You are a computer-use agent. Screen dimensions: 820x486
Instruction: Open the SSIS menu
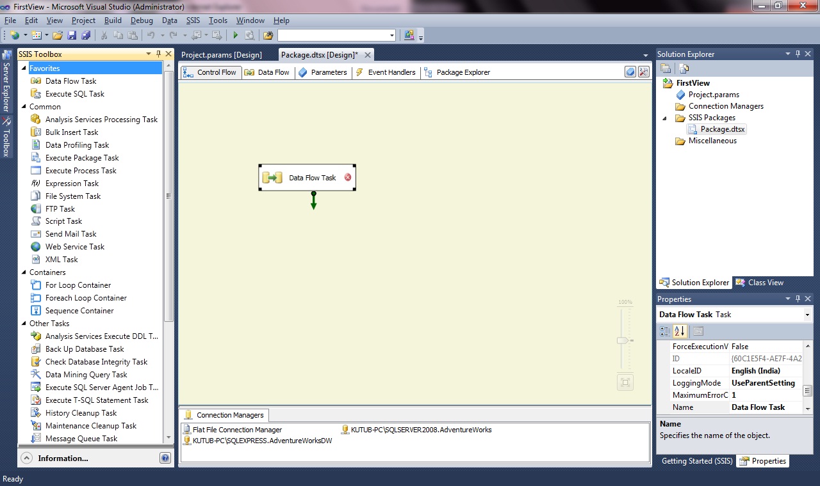point(193,20)
